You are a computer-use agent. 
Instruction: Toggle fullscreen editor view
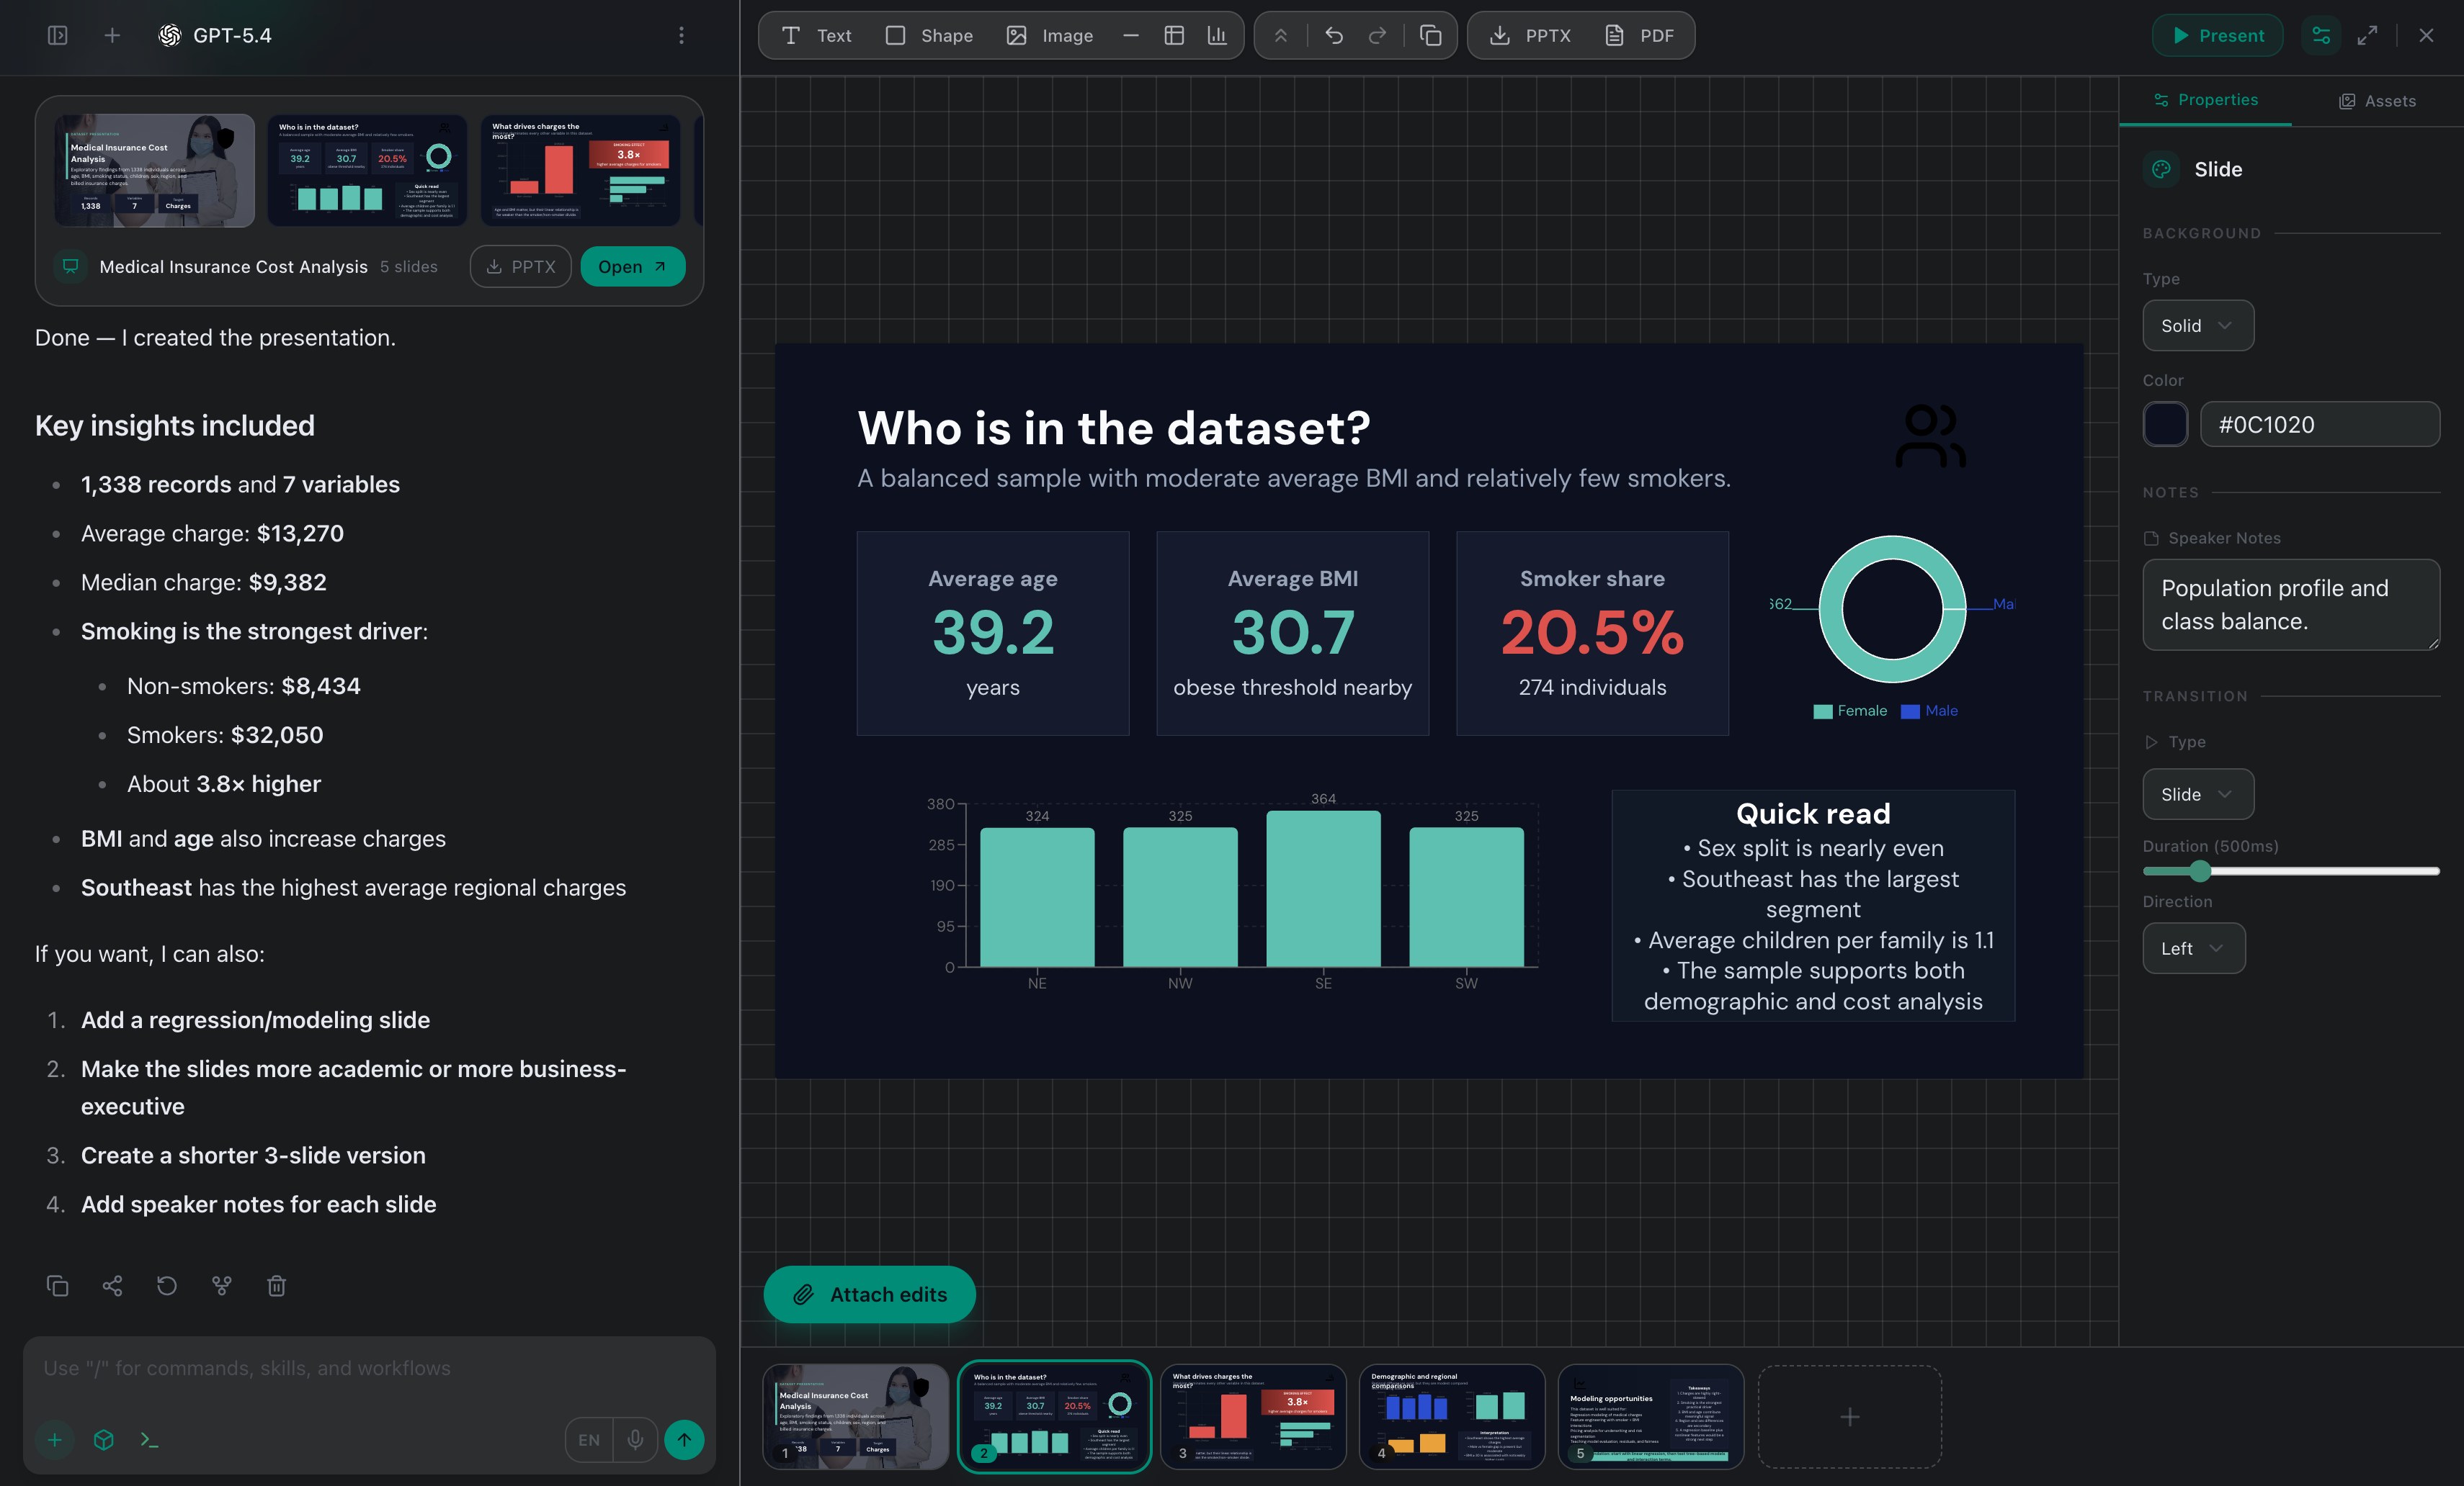coord(2367,35)
